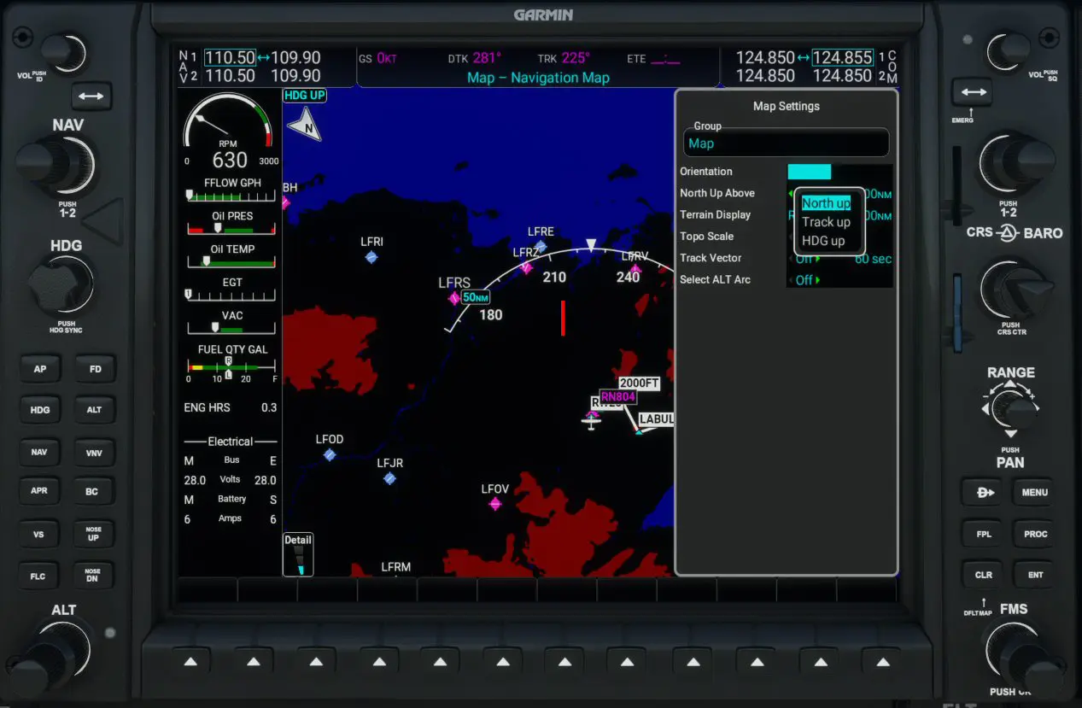The height and width of the screenshot is (708, 1082).
Task: Click the COM volume squelch knob
Action: click(x=1009, y=51)
